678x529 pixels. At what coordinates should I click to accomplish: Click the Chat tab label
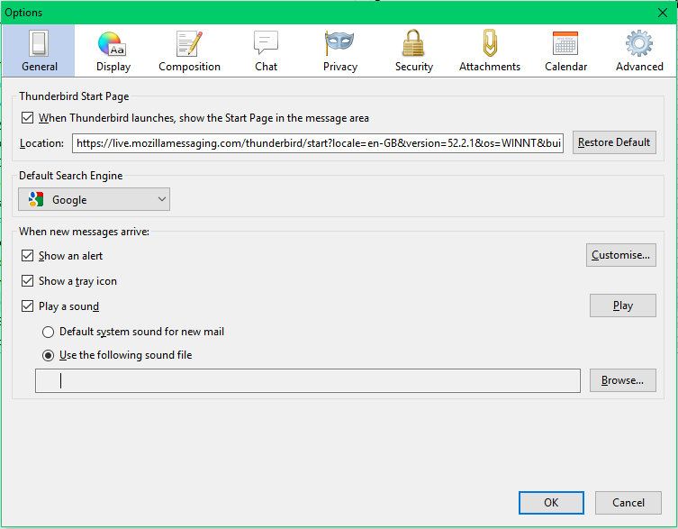[266, 67]
